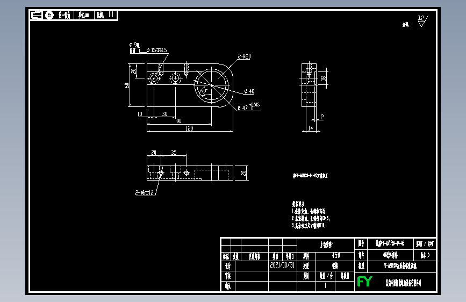Click the green FY company logo
Screen dimensions: 466x302
364,281
